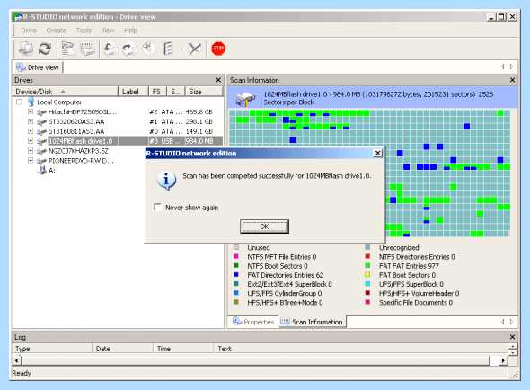The image size is (530, 390).
Task: Click the Size column header in Drives
Action: pos(204,92)
